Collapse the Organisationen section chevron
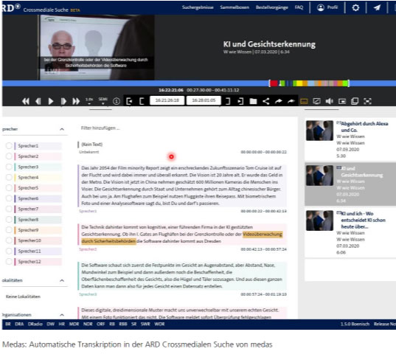This screenshot has height=357, width=396. pos(62,315)
